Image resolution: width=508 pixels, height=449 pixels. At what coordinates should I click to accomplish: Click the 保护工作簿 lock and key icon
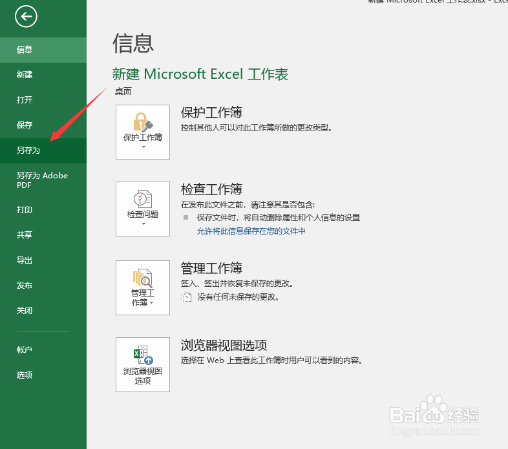click(x=143, y=122)
